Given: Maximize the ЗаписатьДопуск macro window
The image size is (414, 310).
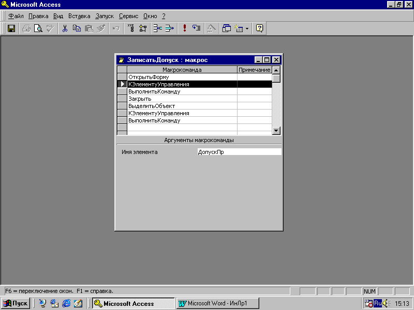Looking at the screenshot, I should [x=267, y=60].
